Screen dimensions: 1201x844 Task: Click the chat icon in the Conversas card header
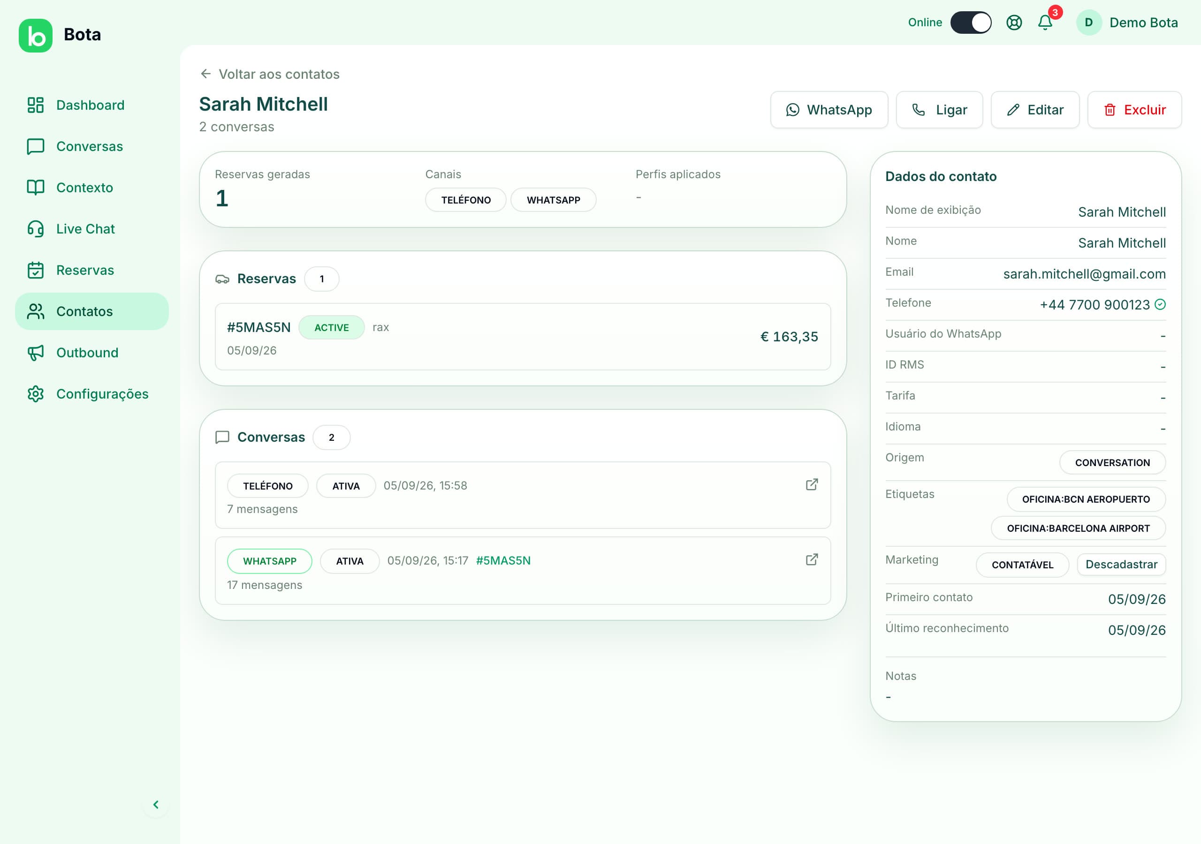222,437
